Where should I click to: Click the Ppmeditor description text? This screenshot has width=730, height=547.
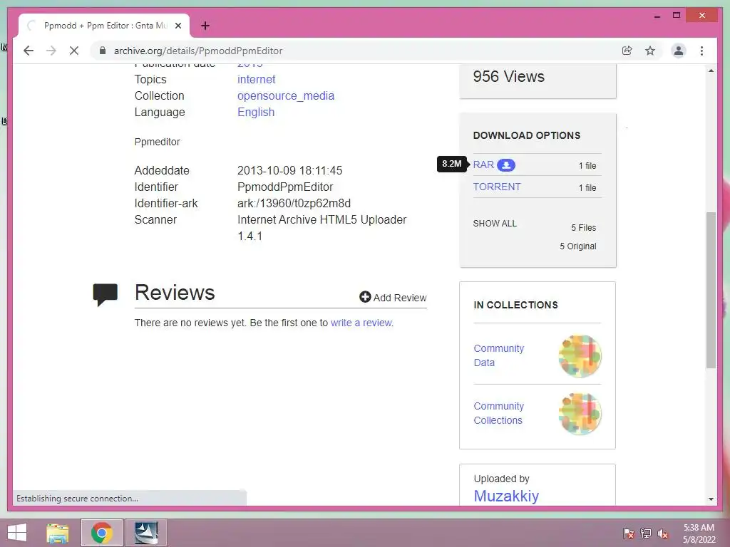pyautogui.click(x=157, y=142)
